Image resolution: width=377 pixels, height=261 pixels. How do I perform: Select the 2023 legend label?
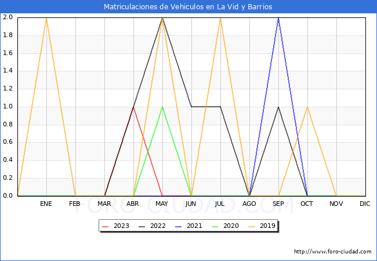(x=121, y=226)
